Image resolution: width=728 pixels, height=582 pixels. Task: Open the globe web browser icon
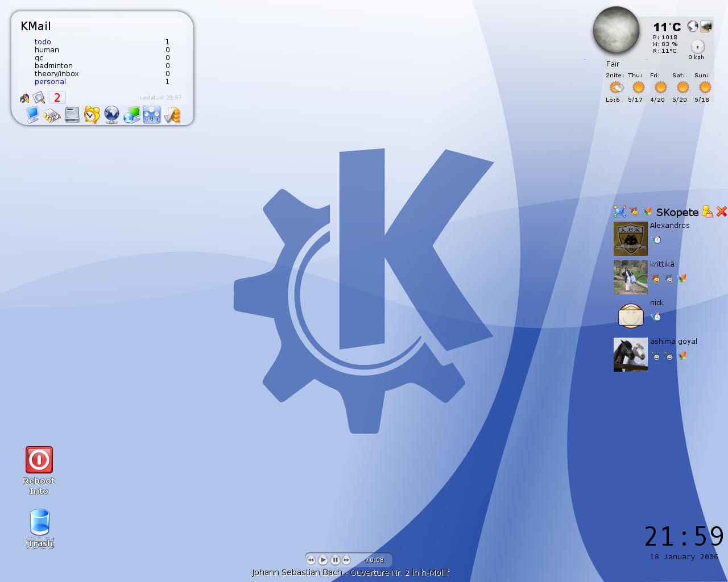point(111,115)
